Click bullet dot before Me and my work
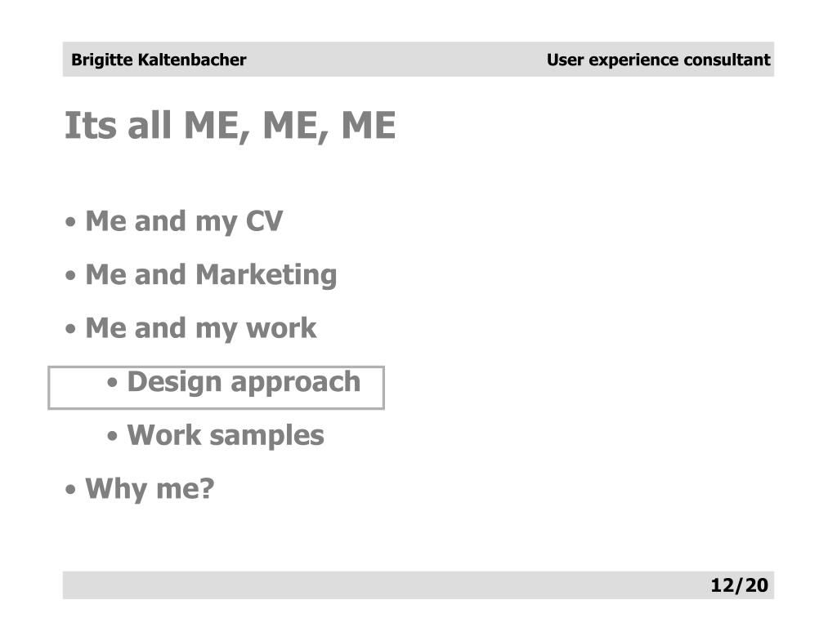 (x=70, y=329)
